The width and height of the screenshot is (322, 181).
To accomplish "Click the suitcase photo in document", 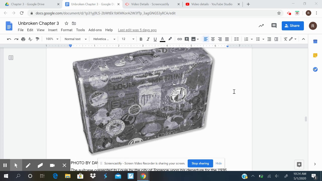I will pyautogui.click(x=143, y=101).
